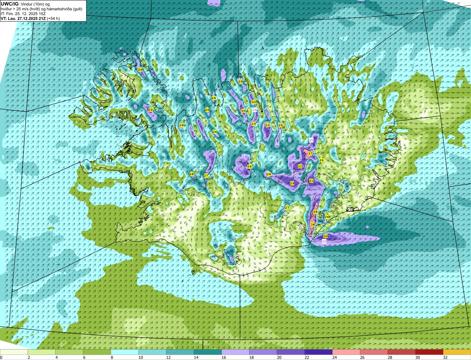The image size is (471, 360).
Task: Select the lavender 16–18 m/s legend swatch
Action: [235, 352]
